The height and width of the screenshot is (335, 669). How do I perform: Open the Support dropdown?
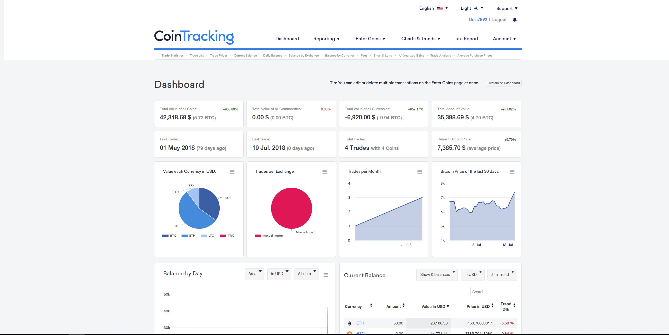(507, 8)
